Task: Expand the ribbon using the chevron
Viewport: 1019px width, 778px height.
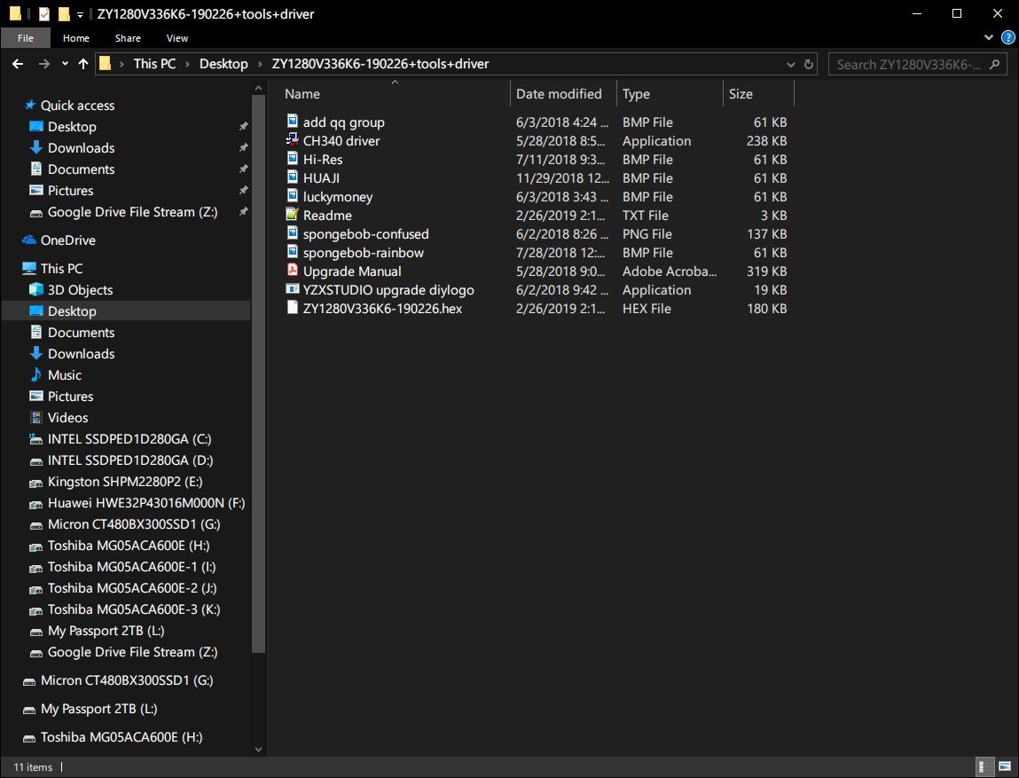Action: (990, 38)
